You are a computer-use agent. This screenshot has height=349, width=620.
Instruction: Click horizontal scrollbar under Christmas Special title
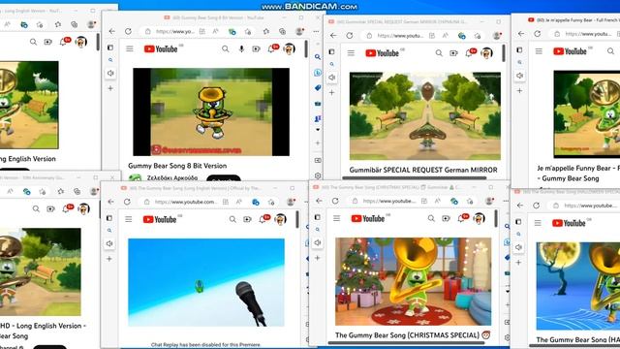tap(407, 343)
